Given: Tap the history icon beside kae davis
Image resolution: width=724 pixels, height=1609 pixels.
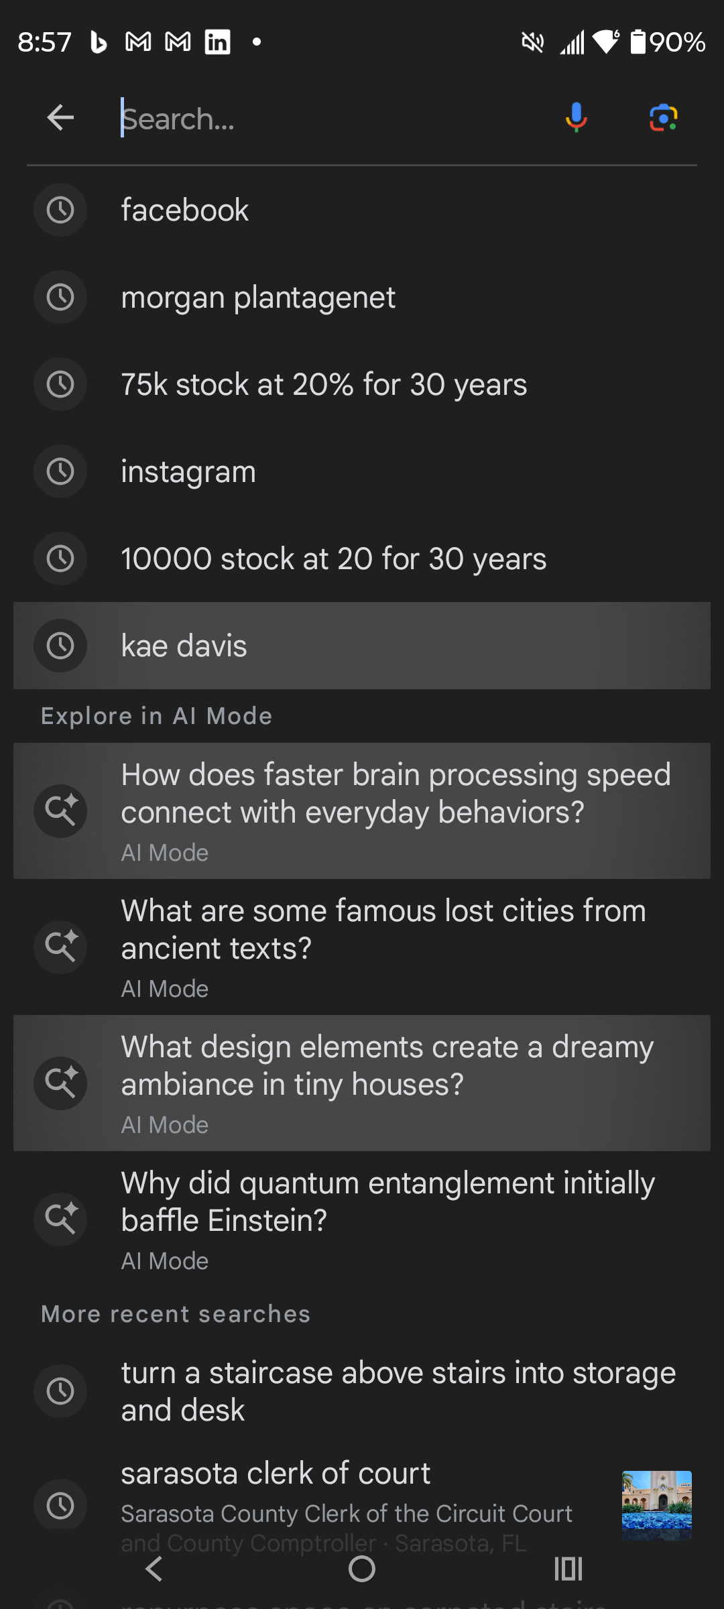Looking at the screenshot, I should pyautogui.click(x=60, y=646).
